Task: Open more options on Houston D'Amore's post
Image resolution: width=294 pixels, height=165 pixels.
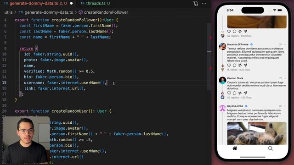Action: click(x=285, y=44)
